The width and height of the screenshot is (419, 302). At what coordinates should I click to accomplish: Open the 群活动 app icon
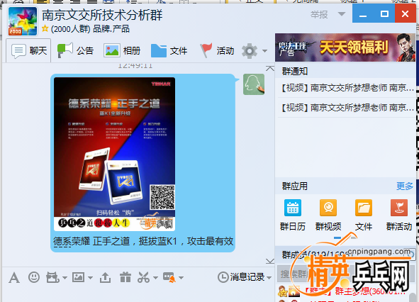point(399,215)
